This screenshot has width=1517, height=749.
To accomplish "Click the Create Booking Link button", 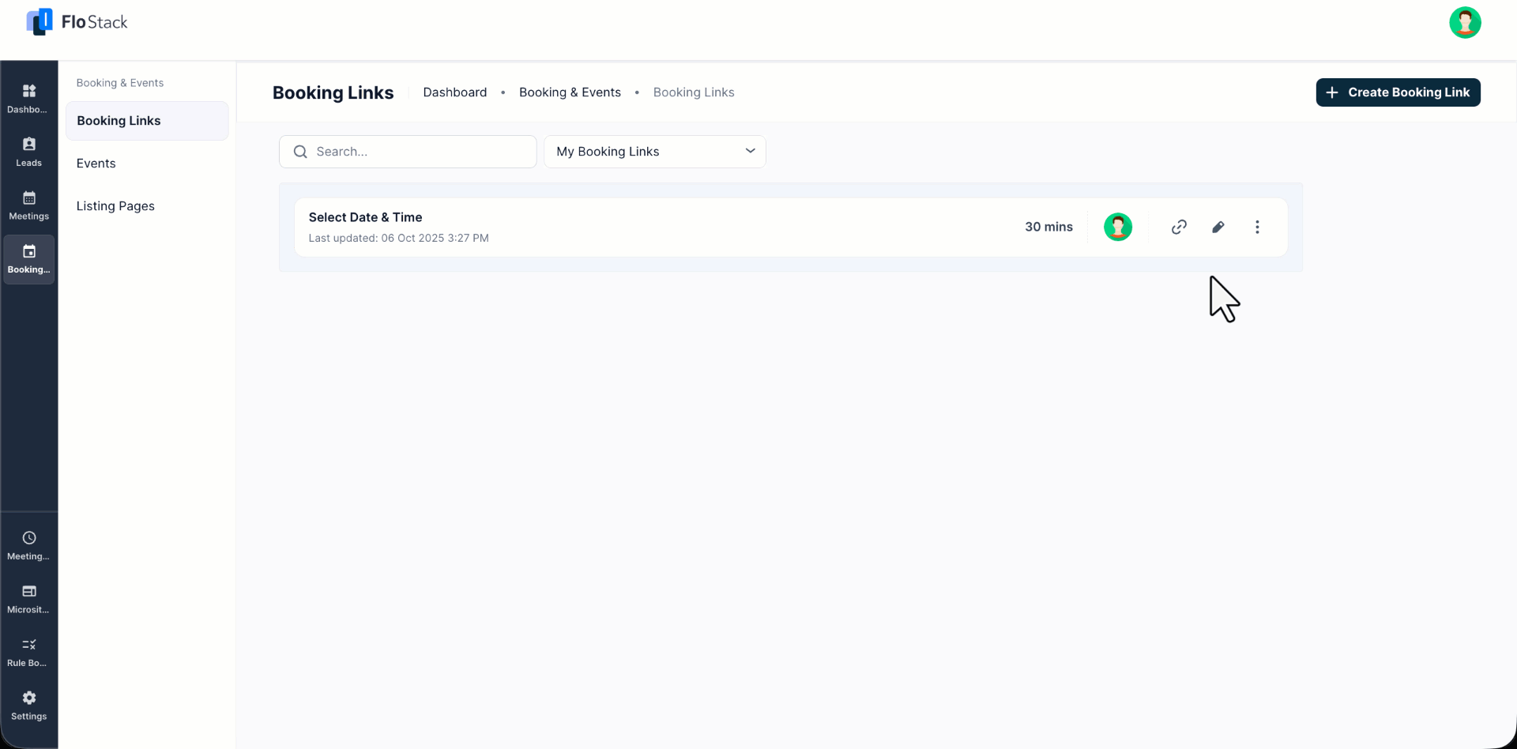I will [1398, 92].
